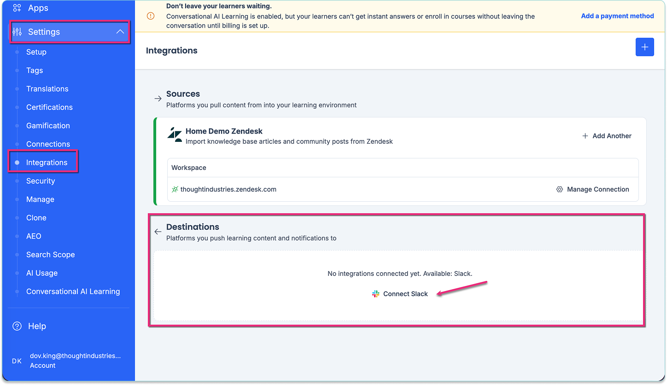Open Manage Connection for Zendesk workspace
This screenshot has height=385, width=667.
pyautogui.click(x=593, y=189)
